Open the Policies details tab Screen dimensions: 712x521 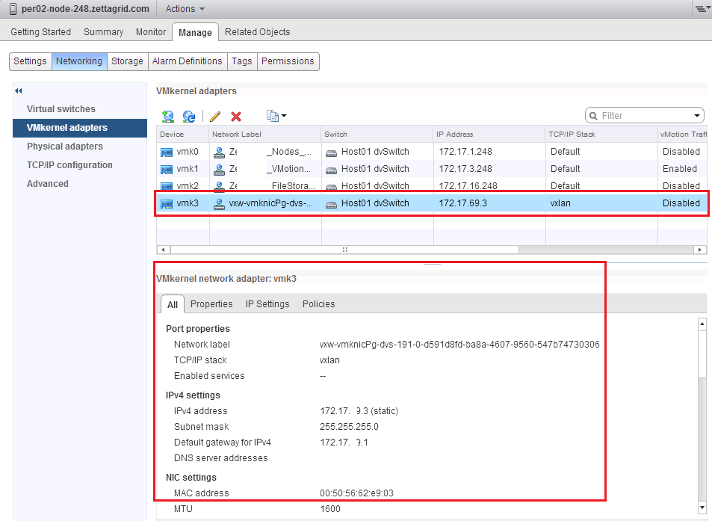click(319, 304)
